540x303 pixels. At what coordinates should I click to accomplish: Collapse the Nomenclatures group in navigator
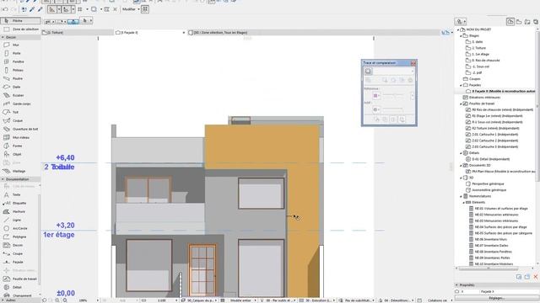tap(462, 196)
